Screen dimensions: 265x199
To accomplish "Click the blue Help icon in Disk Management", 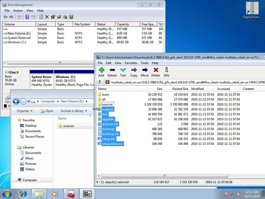I will (x=27, y=17).
